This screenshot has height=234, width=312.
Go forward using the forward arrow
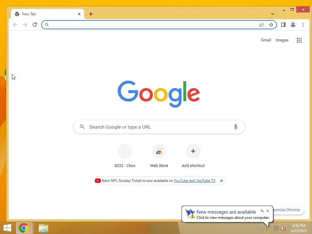point(25,25)
